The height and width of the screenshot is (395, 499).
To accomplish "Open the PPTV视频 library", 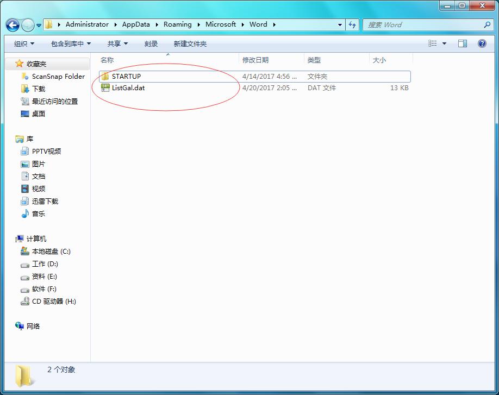I will click(x=46, y=152).
